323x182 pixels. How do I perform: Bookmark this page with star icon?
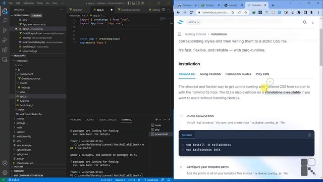tap(246, 12)
